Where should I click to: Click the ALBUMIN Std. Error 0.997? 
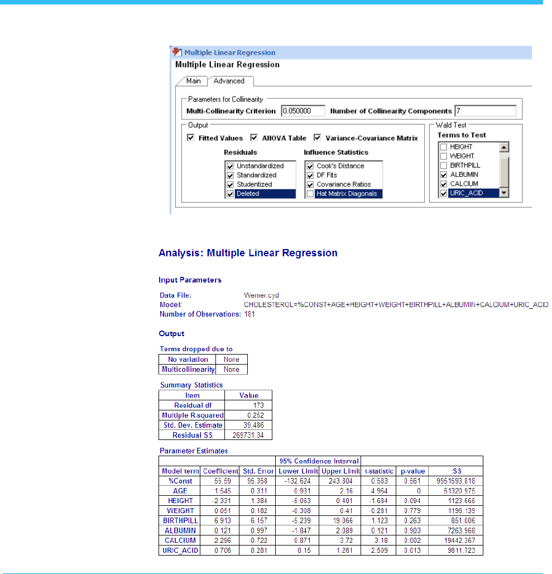pyautogui.click(x=259, y=530)
